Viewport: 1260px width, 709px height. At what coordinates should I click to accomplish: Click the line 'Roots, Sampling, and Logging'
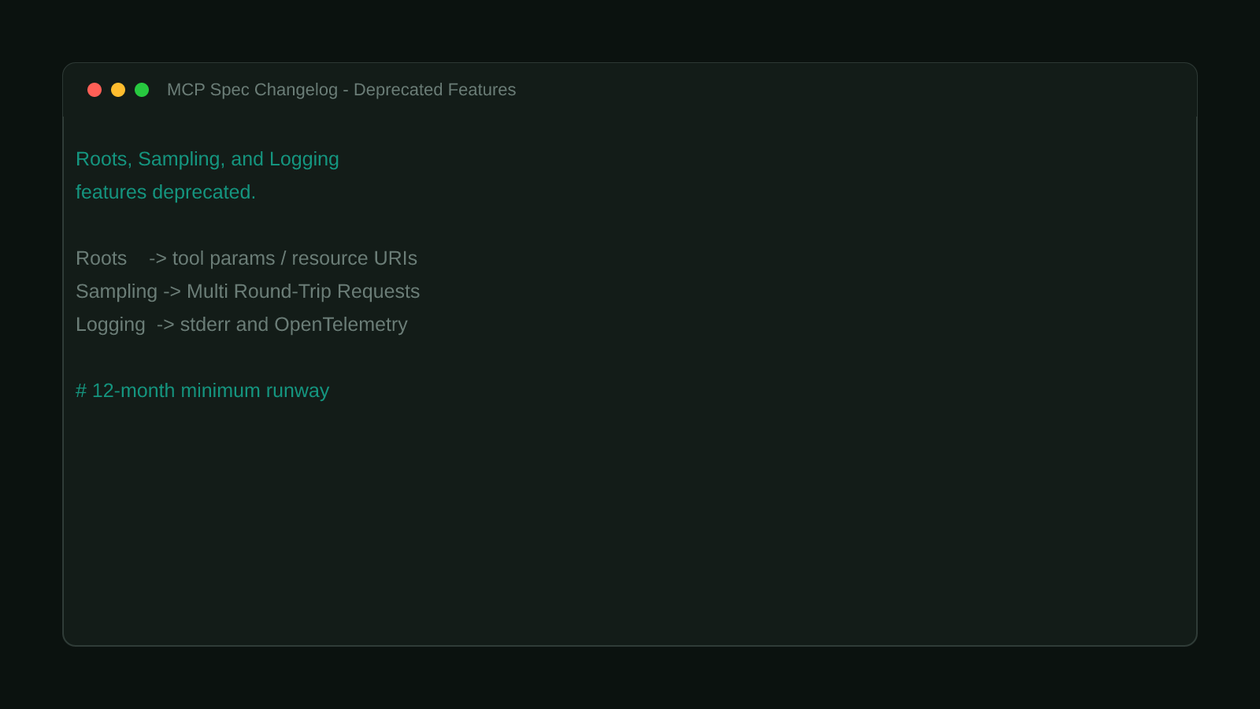click(207, 159)
